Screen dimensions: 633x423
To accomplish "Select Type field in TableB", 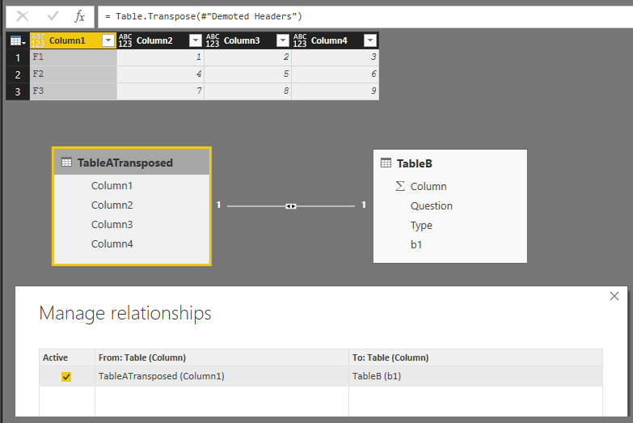I will (421, 226).
